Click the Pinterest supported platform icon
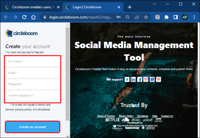The width and height of the screenshot is (200, 138). point(159,79)
